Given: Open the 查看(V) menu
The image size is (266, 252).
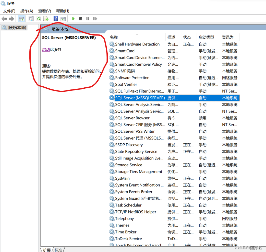Looking at the screenshot, I should coord(45,11).
